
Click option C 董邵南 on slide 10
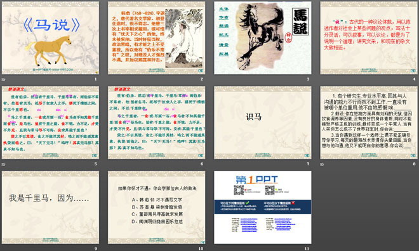[x=157, y=214]
